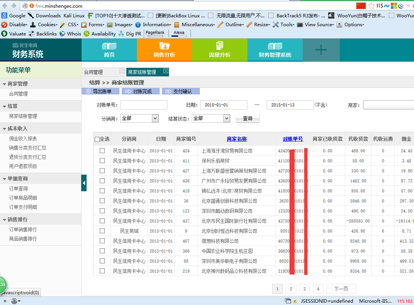Click the browser back arrow

[5, 5]
